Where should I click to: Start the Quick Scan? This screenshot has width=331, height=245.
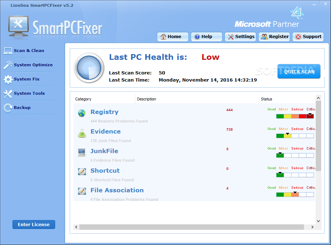point(299,71)
